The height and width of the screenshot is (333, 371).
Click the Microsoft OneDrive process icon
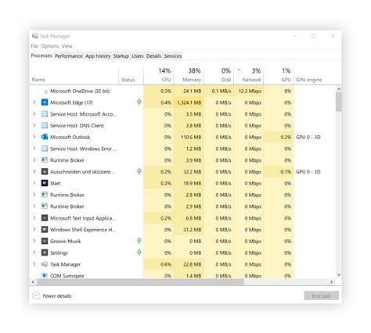point(46,91)
